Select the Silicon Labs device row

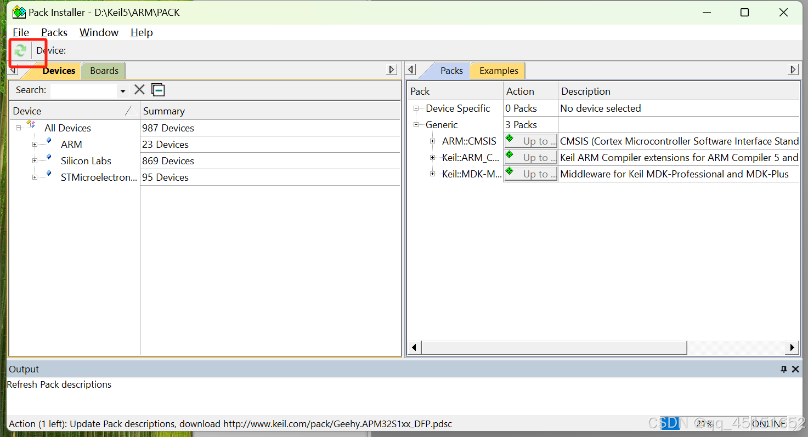[x=86, y=161]
